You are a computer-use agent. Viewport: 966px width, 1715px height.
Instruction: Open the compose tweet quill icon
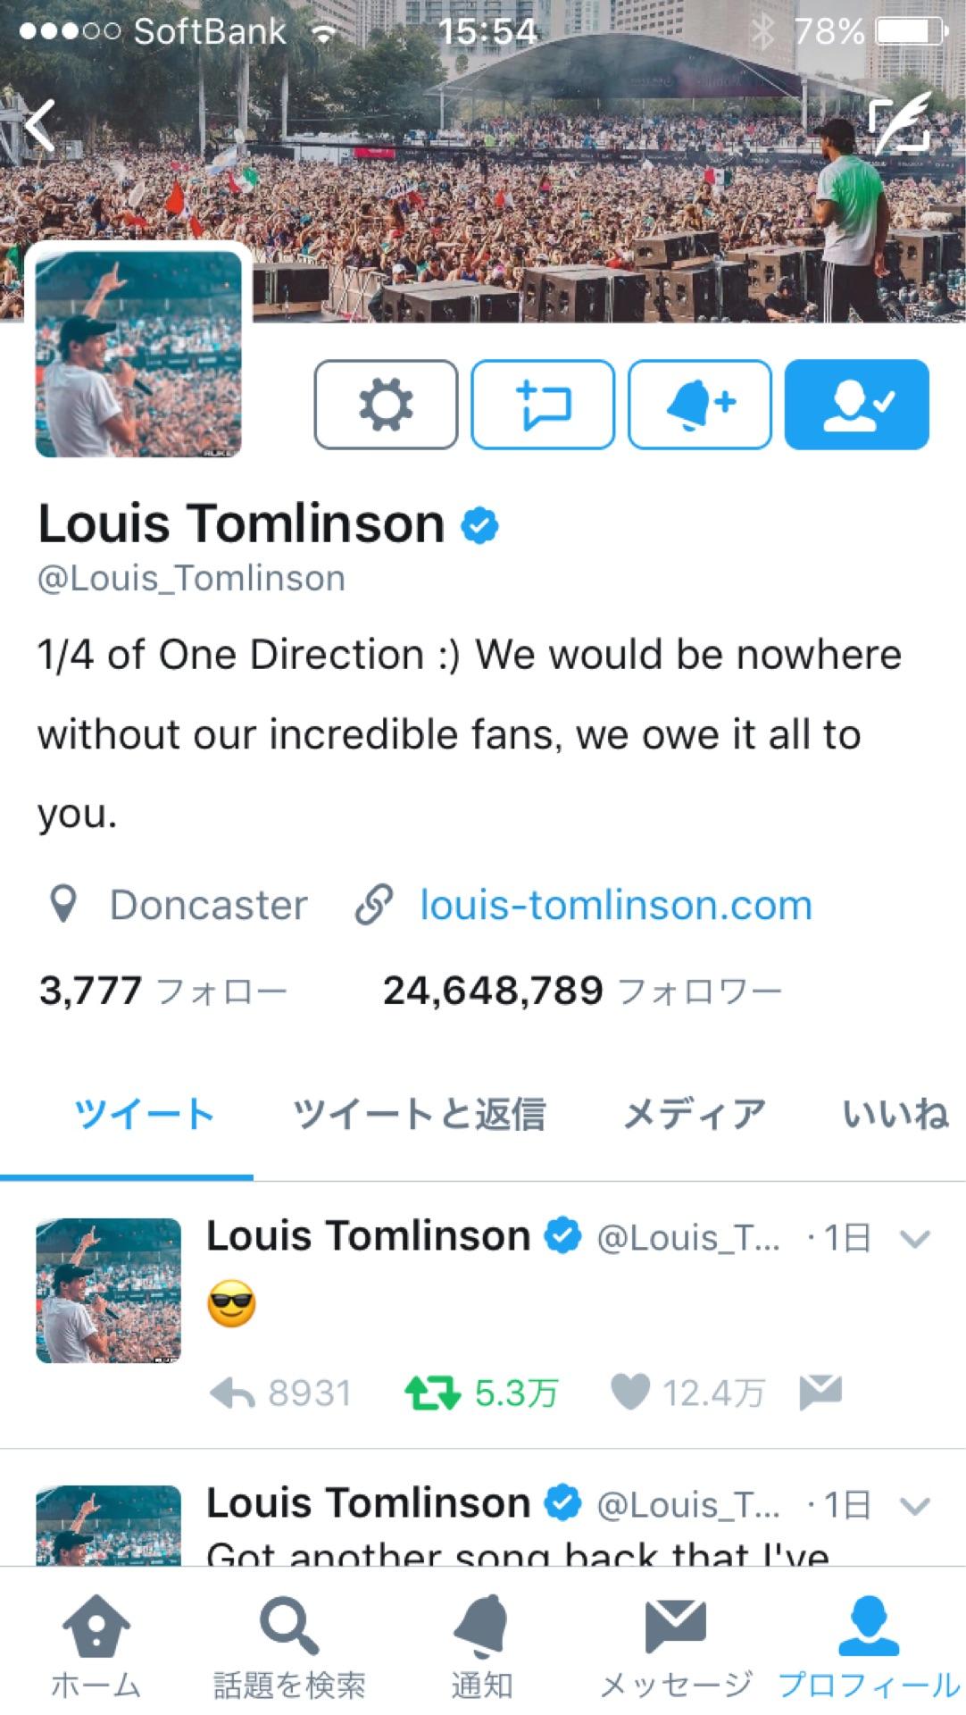(x=900, y=124)
